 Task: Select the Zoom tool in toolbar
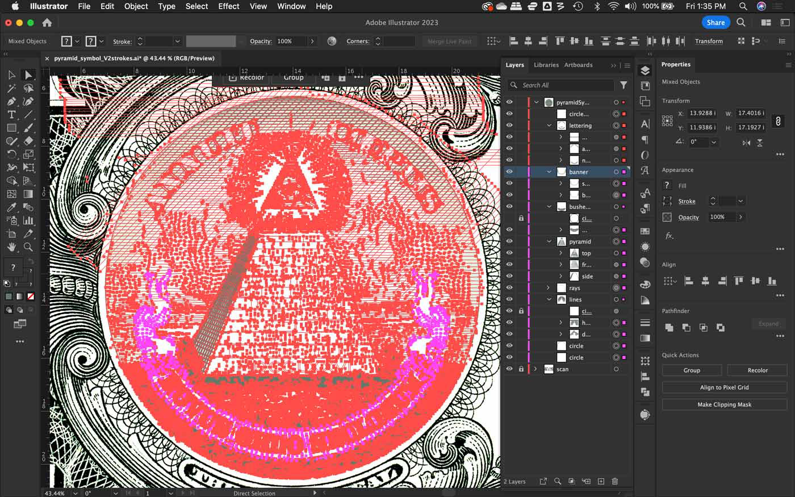click(28, 247)
